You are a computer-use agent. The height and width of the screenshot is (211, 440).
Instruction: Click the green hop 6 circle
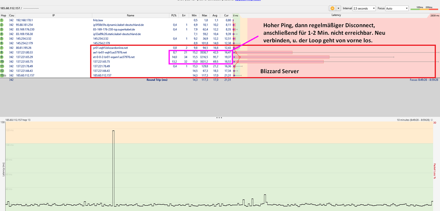pyautogui.click(x=2, y=43)
